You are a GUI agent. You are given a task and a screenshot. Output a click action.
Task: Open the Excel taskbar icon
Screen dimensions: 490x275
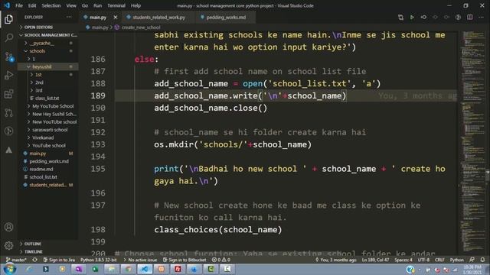click(x=95, y=269)
